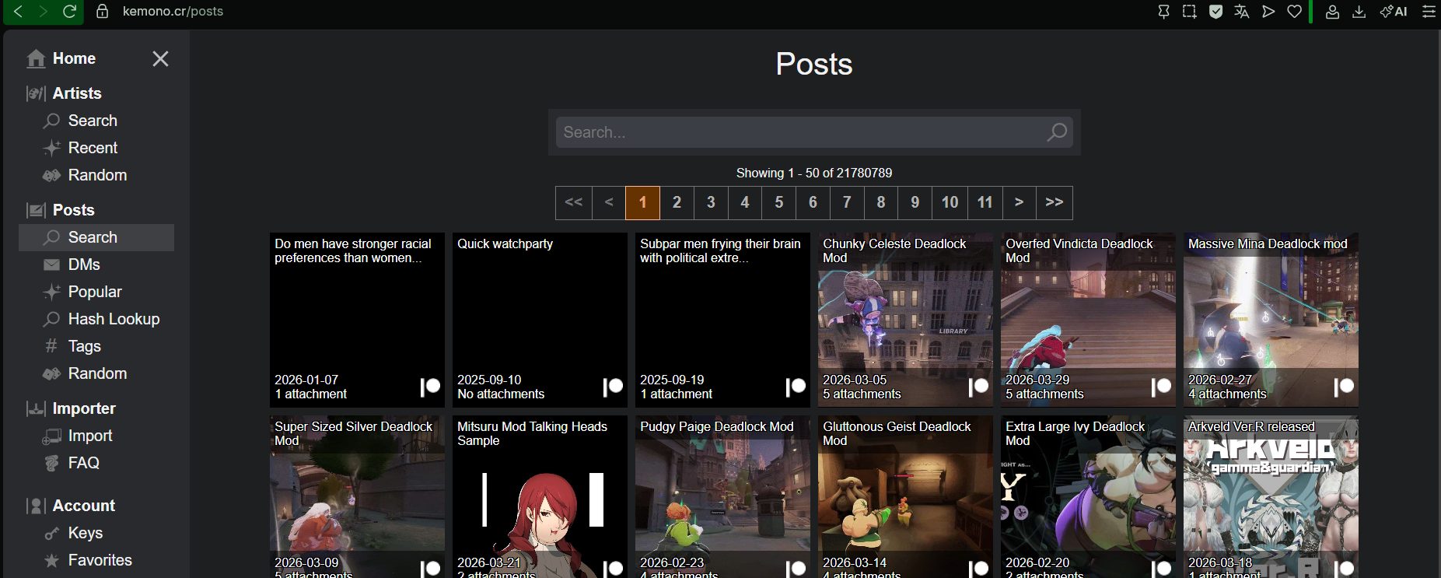Open site security info via the lock icon
The height and width of the screenshot is (578, 1441).
[x=102, y=12]
